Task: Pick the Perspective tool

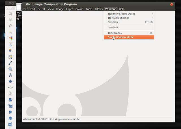Action: point(10,118)
